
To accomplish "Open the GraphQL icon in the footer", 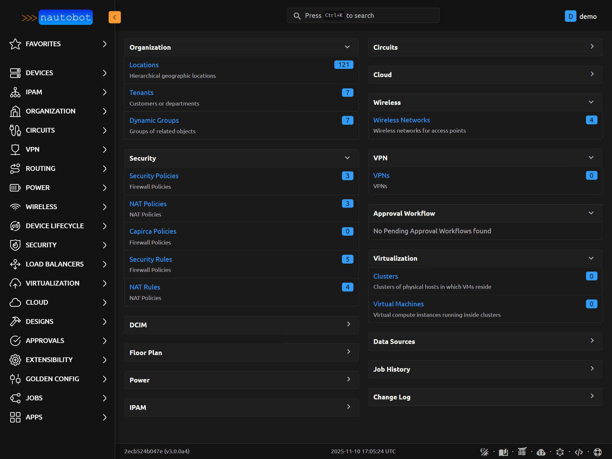I will [x=560, y=452].
